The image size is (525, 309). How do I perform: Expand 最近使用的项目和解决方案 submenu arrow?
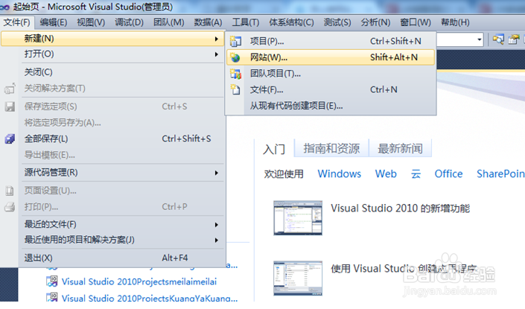pyautogui.click(x=217, y=240)
